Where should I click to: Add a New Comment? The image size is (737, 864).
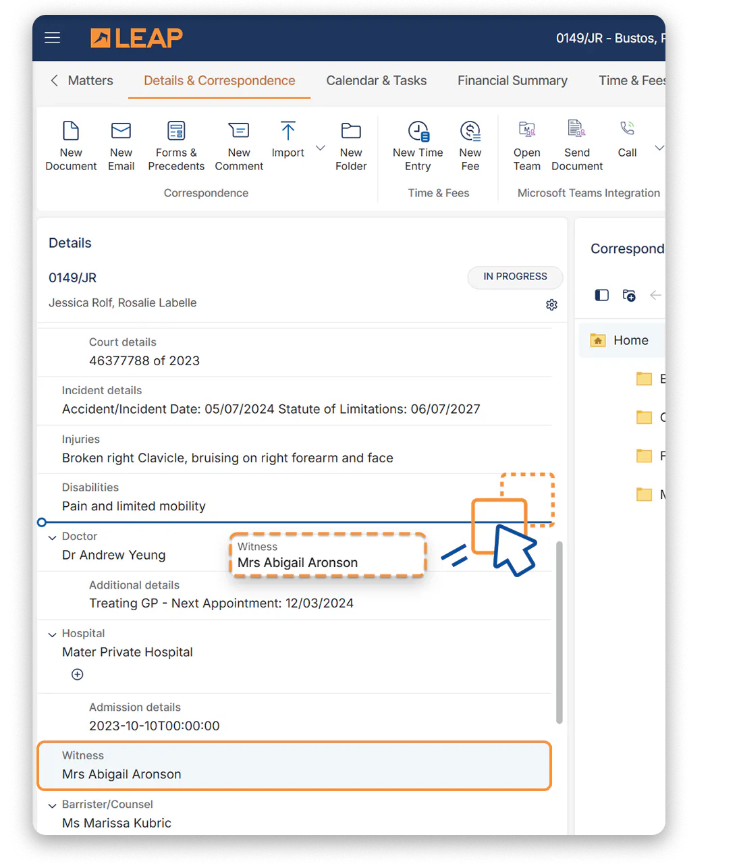(239, 146)
